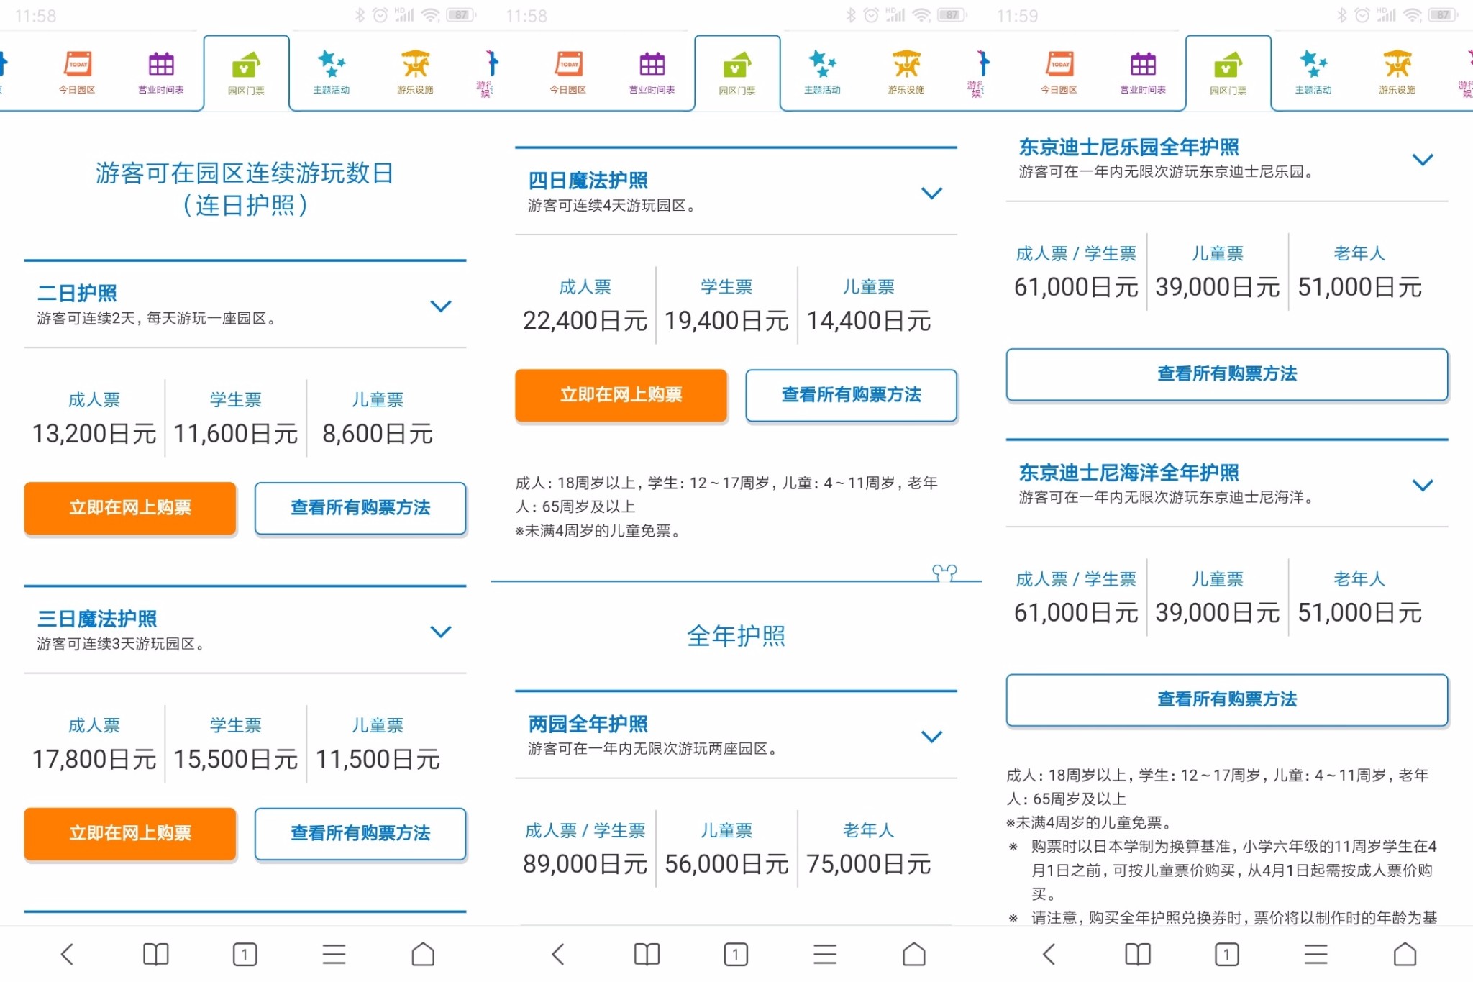
Task: Open tab switcher icon in right screenshot
Action: coord(1227,954)
